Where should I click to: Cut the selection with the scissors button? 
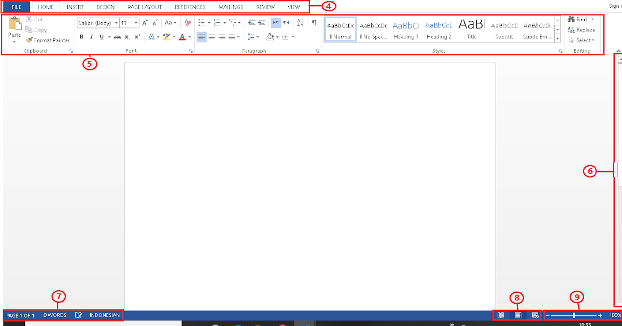click(34, 20)
